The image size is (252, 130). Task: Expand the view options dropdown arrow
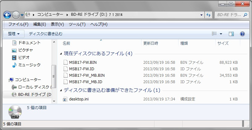pos(221,34)
